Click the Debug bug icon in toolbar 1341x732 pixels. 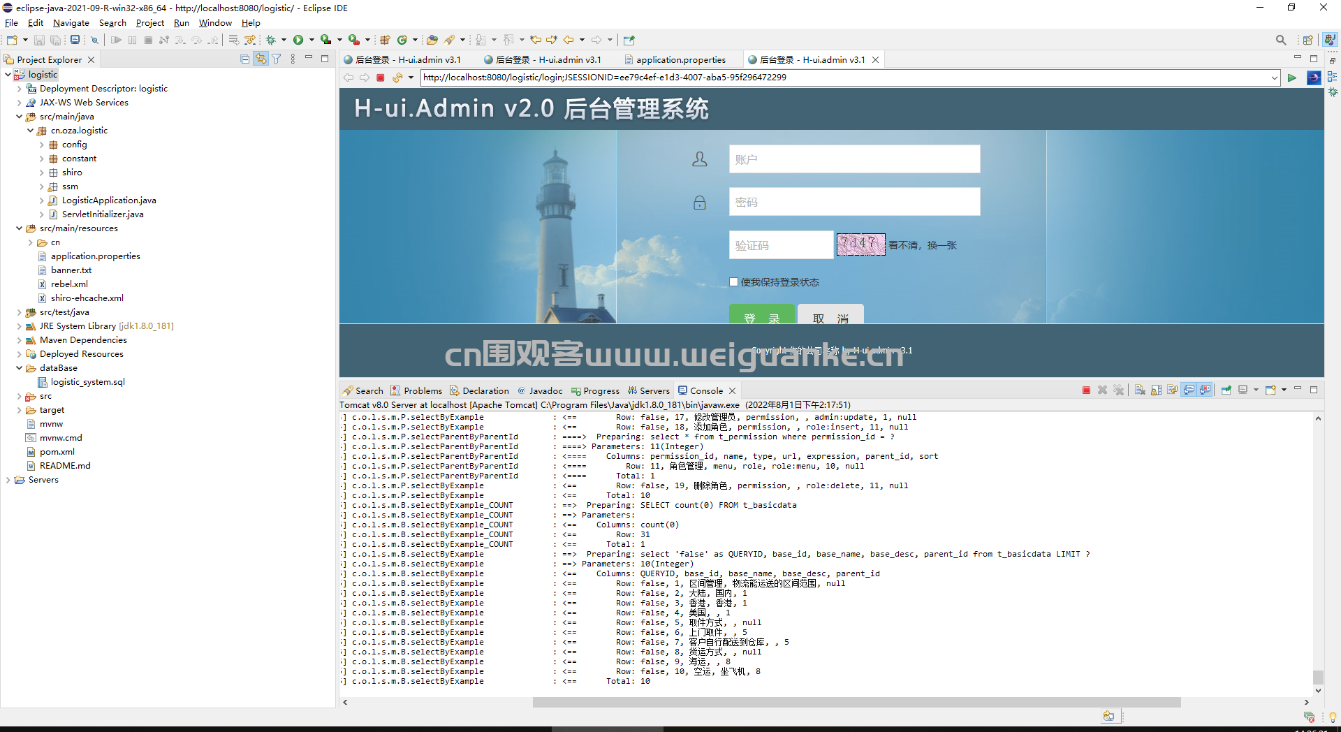click(x=271, y=40)
